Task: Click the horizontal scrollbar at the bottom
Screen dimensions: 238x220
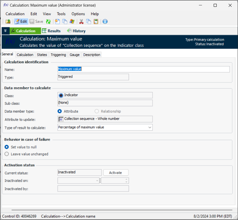Action: pyautogui.click(x=118, y=210)
